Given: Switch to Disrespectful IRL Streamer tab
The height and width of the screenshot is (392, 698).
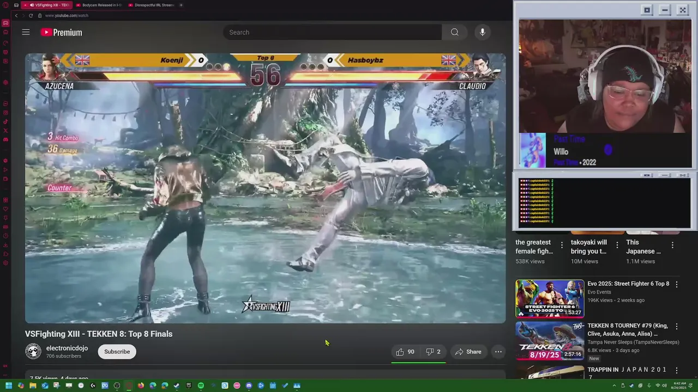Looking at the screenshot, I should pos(152,5).
